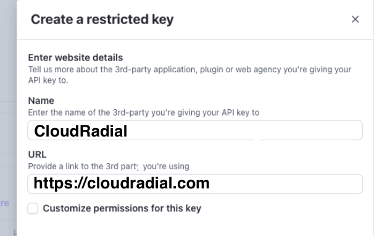Click the dimmed background left of dialog
Viewport: 374px width, 236px height.
(9, 72)
